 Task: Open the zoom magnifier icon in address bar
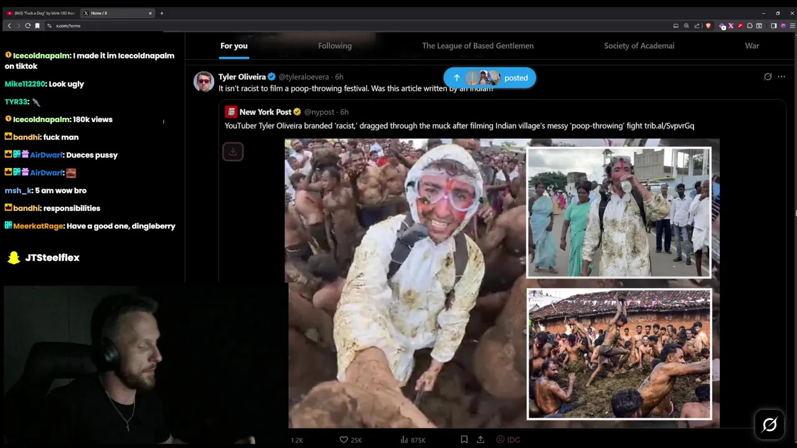[x=686, y=26]
